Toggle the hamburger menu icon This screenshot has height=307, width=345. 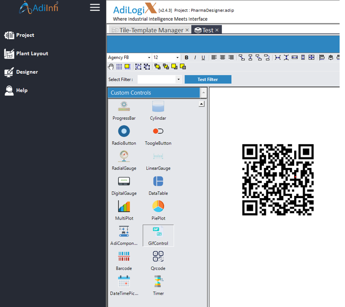(x=95, y=8)
